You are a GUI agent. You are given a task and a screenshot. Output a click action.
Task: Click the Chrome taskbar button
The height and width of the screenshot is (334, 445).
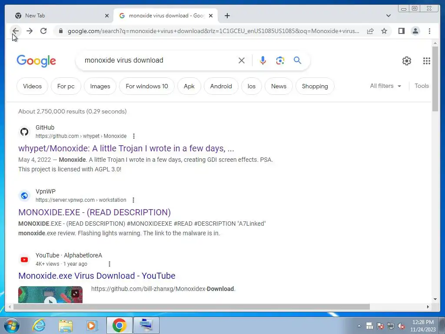point(120,325)
